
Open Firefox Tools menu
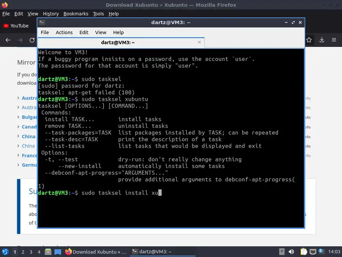click(99, 14)
